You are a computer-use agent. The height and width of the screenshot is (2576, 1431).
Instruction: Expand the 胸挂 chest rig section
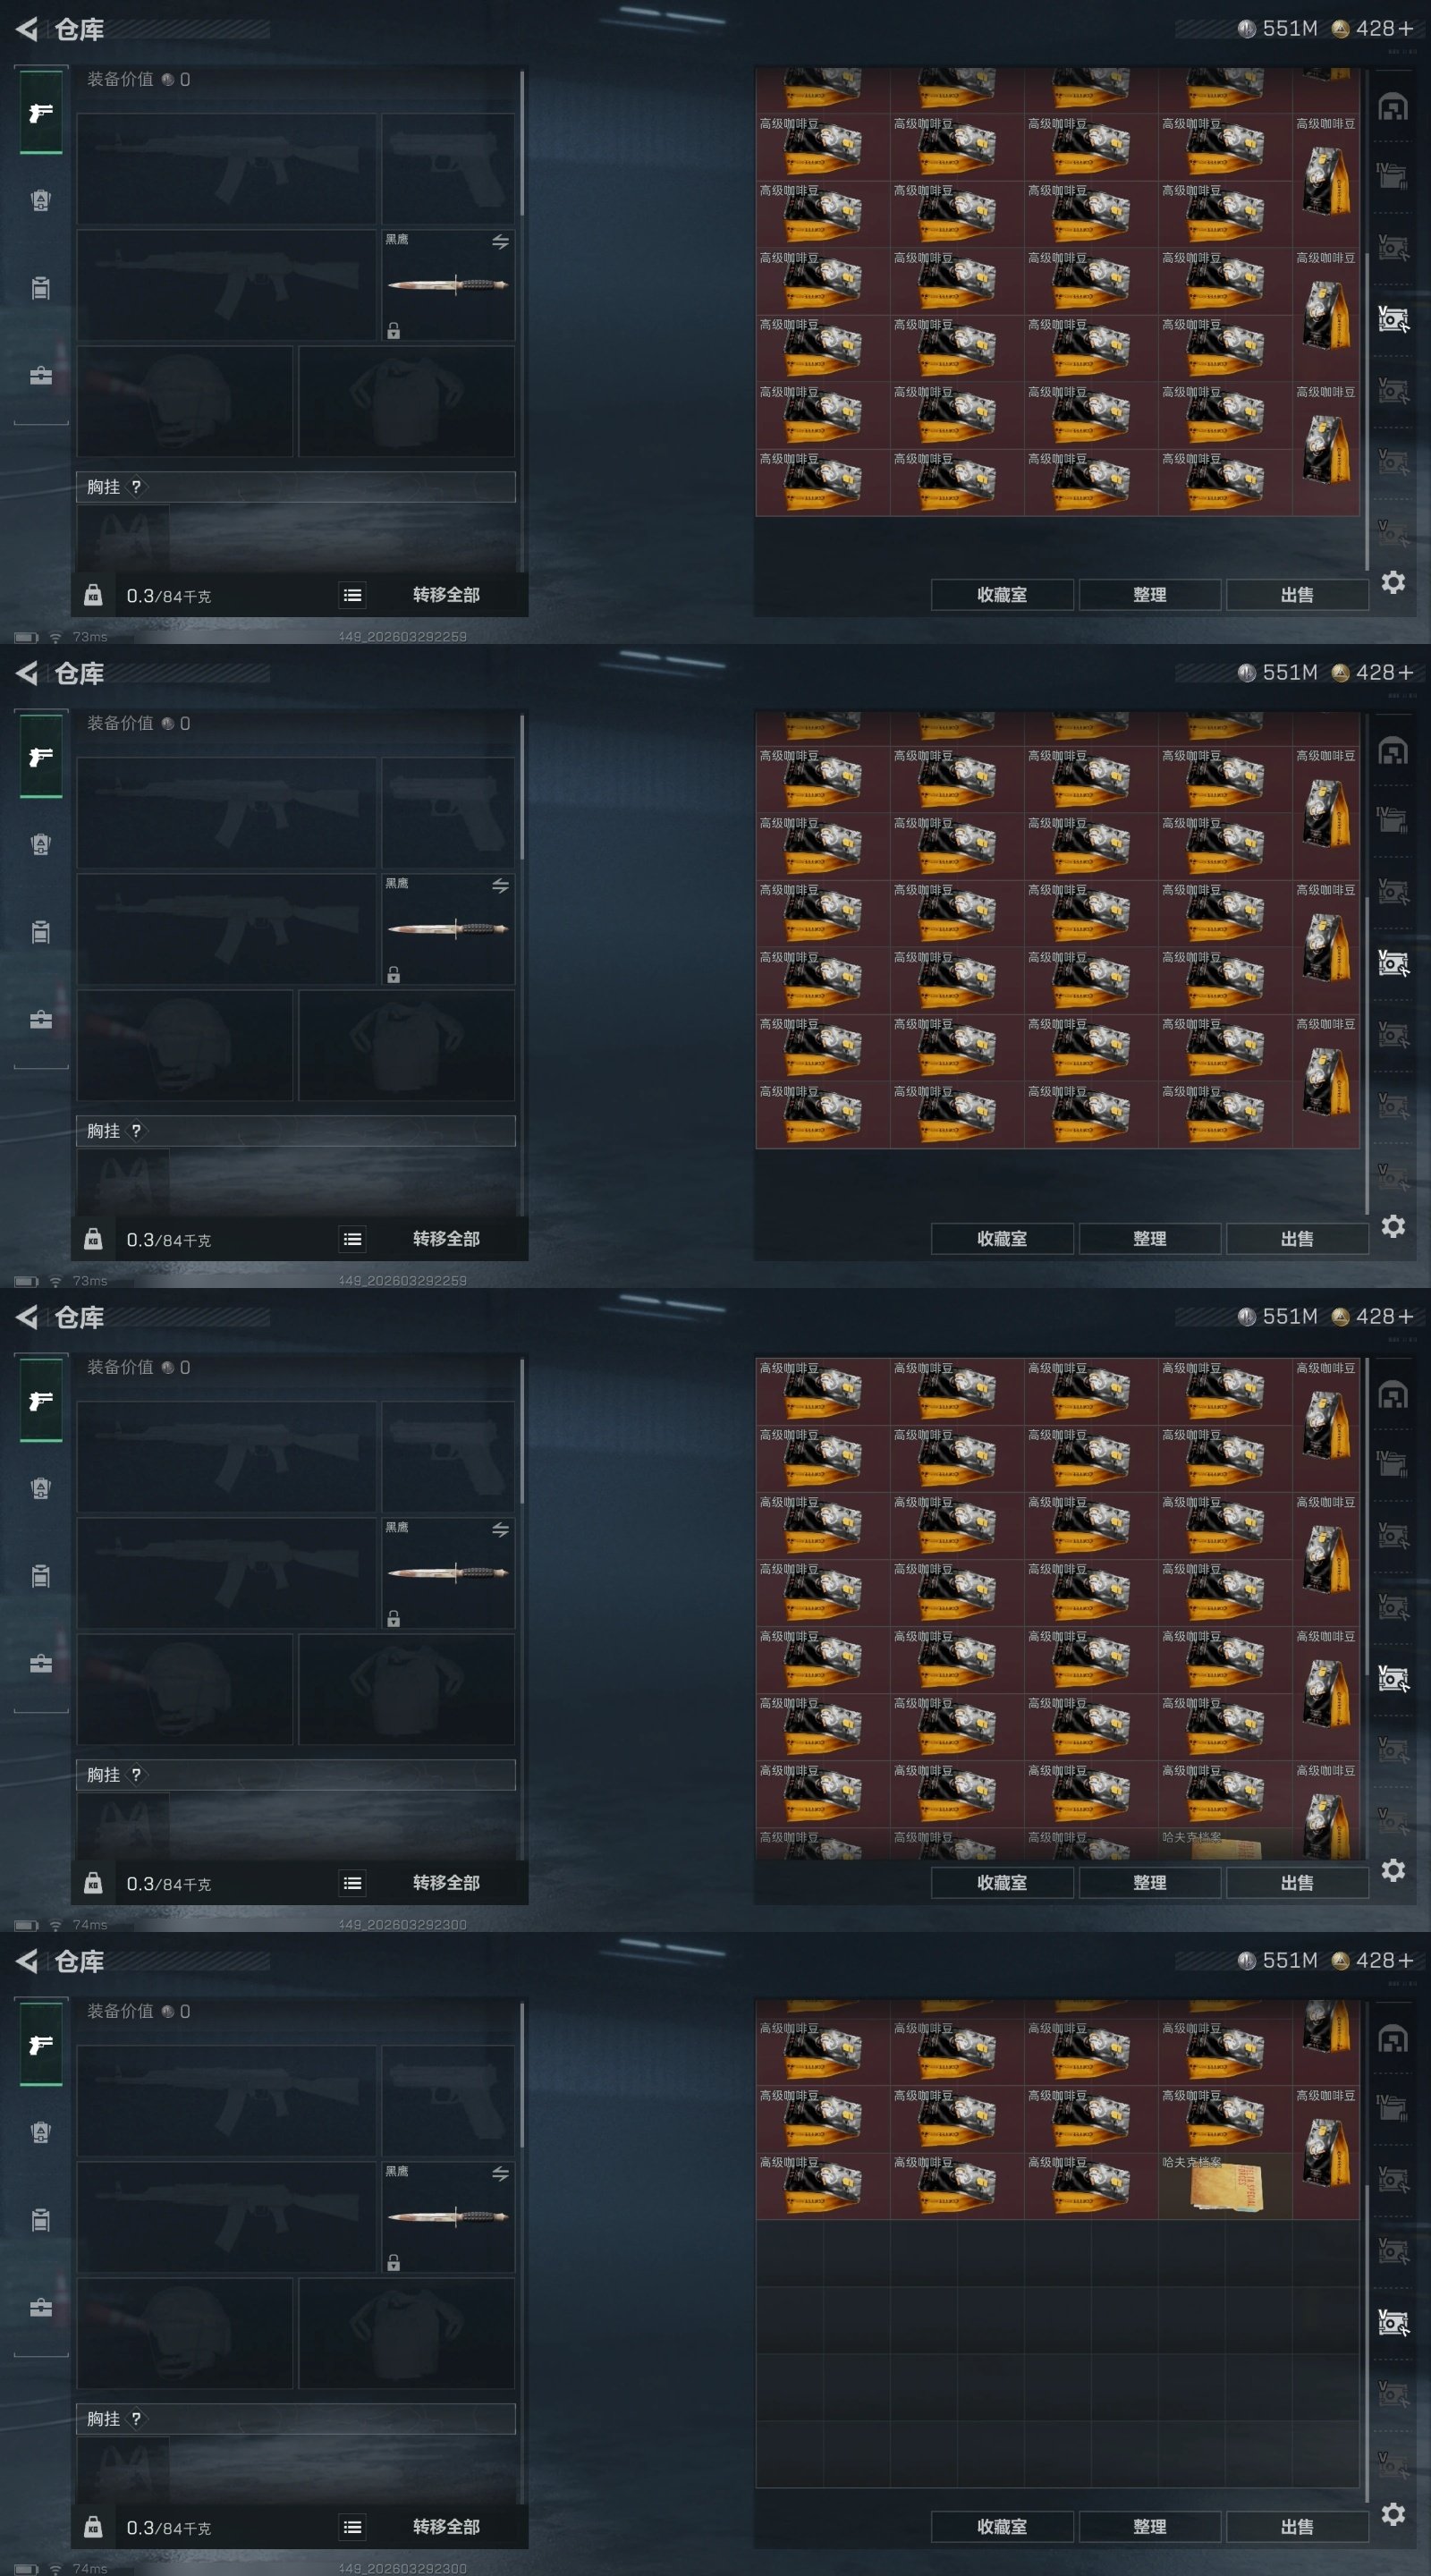click(296, 487)
